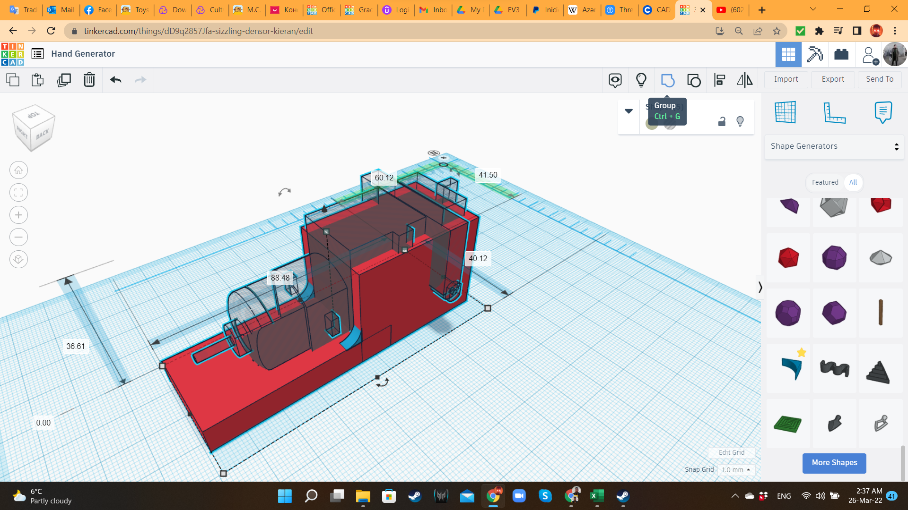Open the Shape Generators dropdown
908x510 pixels.
tap(834, 146)
